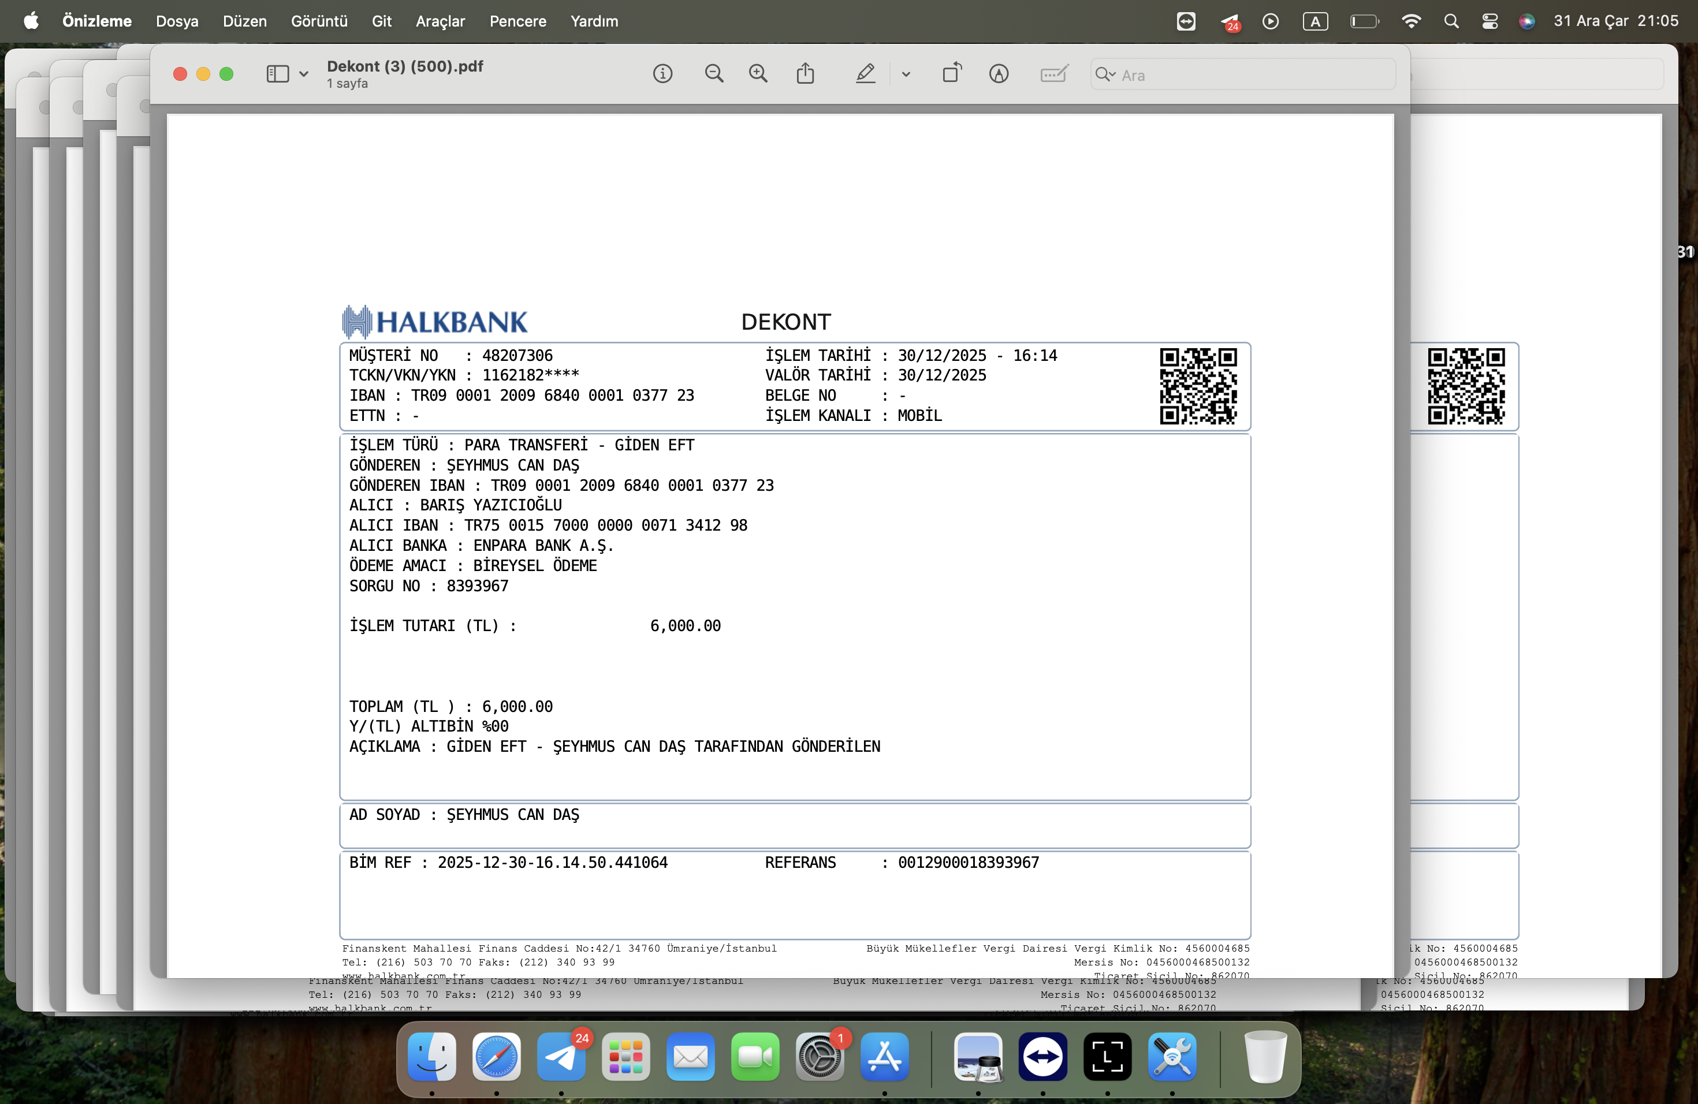Screen dimensions: 1698x1104
Task: Open the wrench utility app in Dock
Action: [x=1172, y=1056]
